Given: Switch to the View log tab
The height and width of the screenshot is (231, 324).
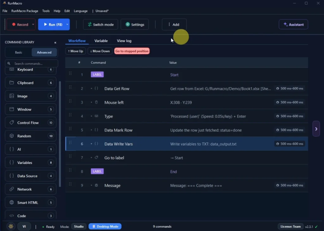Looking at the screenshot, I should [124, 41].
